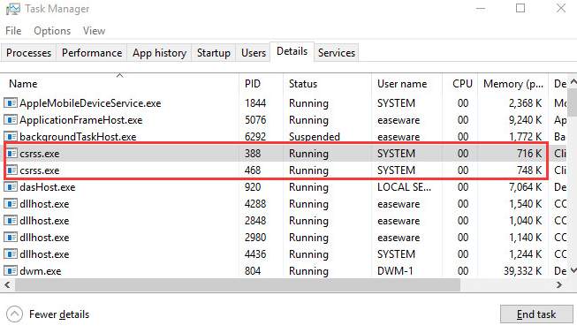Viewport: 577px width, 333px height.
Task: Switch to the Processes tab
Action: click(28, 53)
